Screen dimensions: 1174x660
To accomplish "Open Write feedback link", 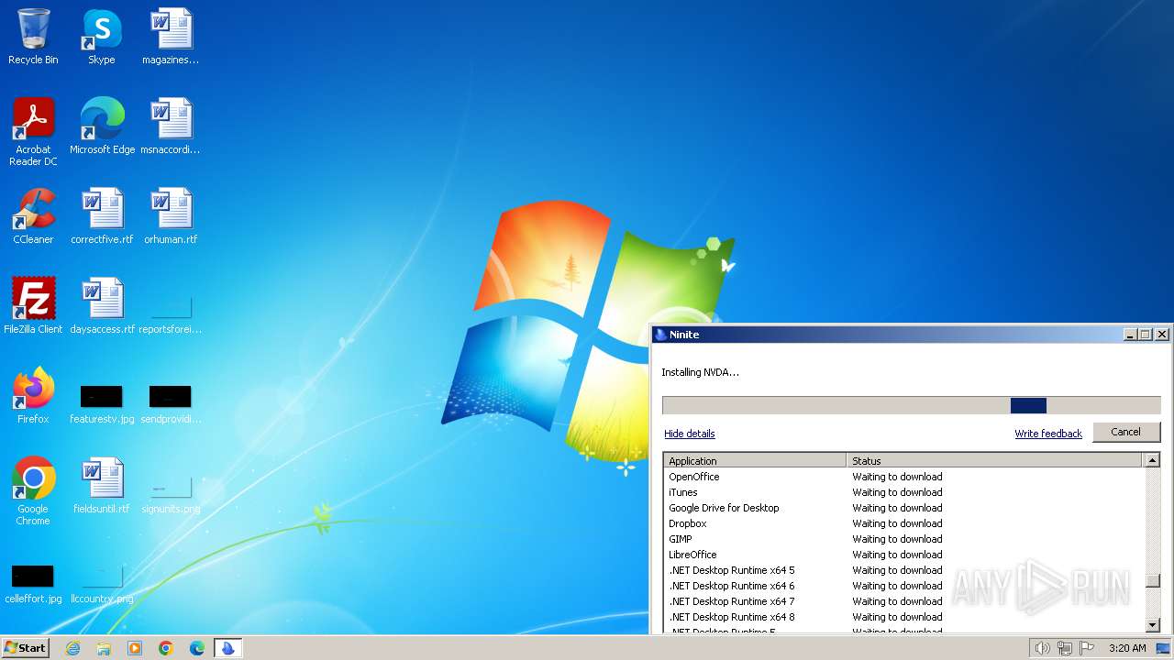I will pyautogui.click(x=1048, y=434).
